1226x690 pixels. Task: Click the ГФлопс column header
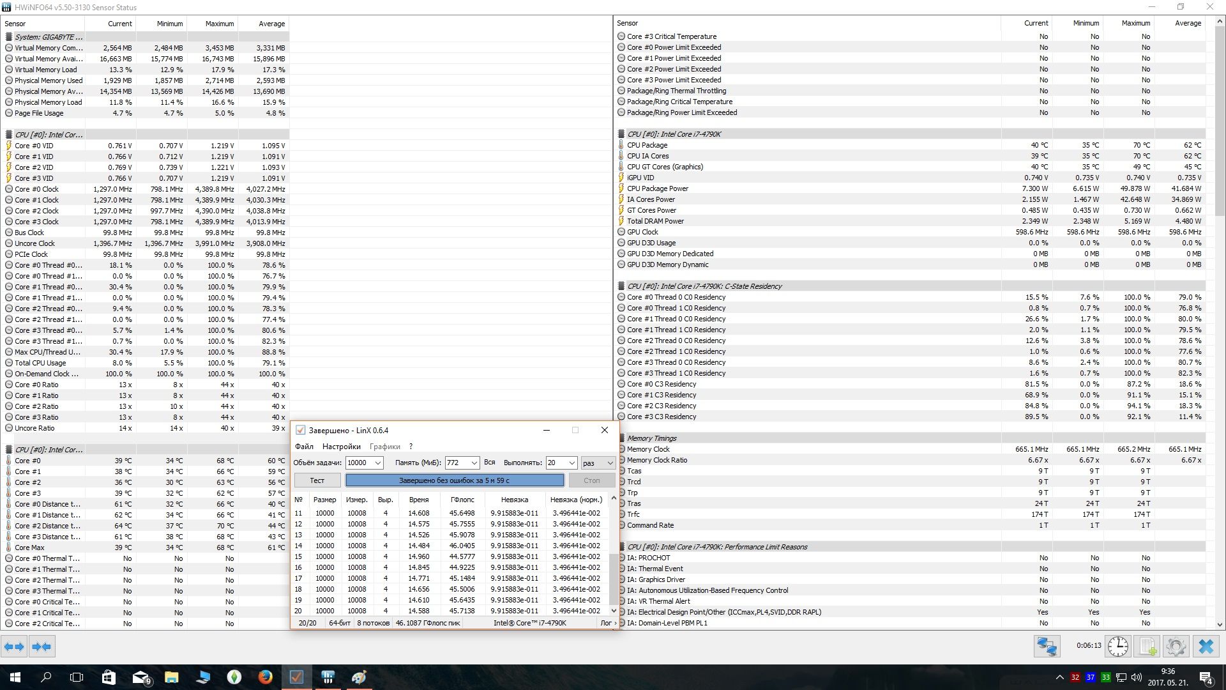[x=462, y=500]
